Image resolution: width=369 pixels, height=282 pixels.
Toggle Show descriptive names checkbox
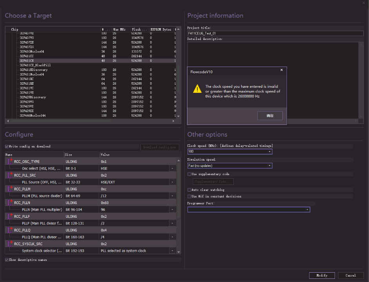click(x=7, y=260)
